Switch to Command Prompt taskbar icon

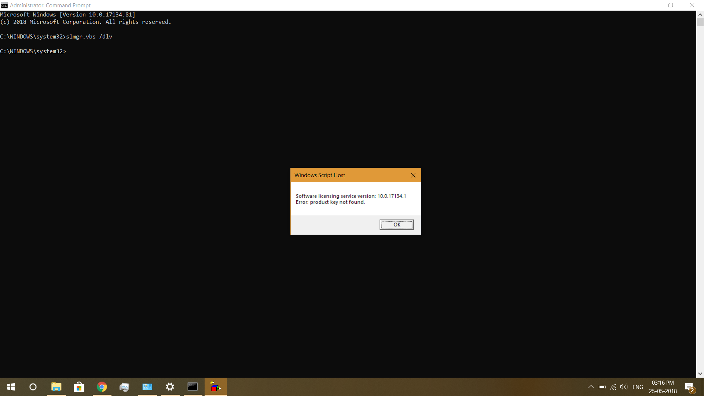click(x=192, y=387)
